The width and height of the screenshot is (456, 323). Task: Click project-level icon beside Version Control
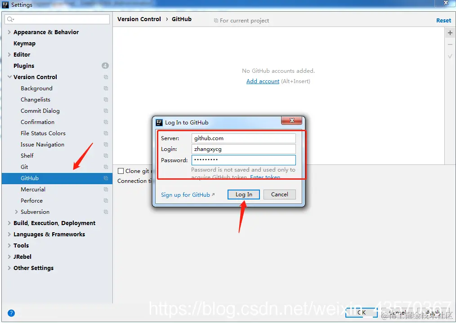[106, 77]
